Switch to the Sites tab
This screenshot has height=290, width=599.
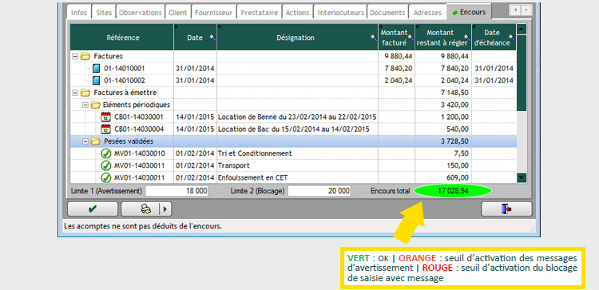click(x=104, y=13)
